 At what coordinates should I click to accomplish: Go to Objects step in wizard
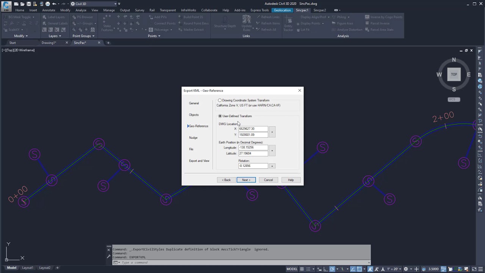194,115
